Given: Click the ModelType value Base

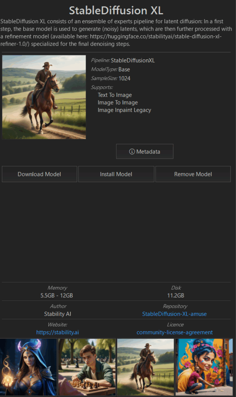Looking at the screenshot, I should click(124, 69).
